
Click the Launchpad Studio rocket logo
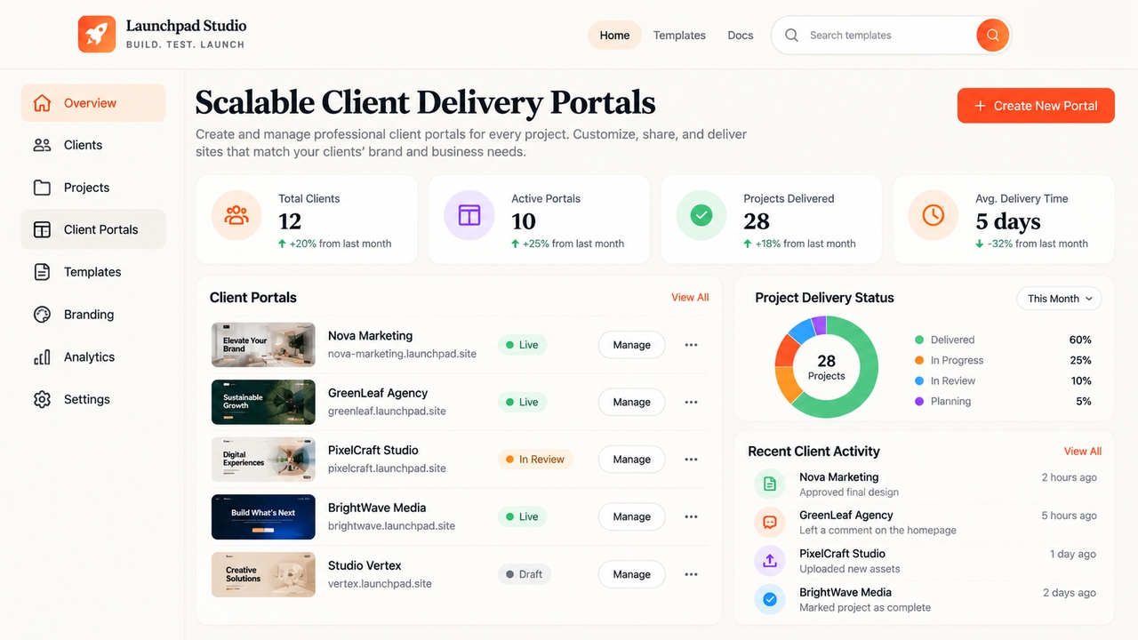tap(97, 34)
